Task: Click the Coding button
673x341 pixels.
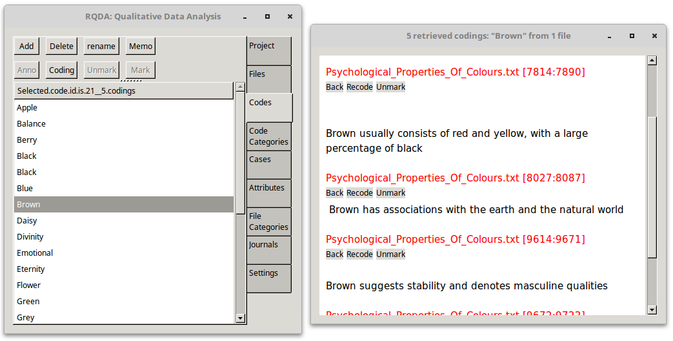Action: point(61,70)
